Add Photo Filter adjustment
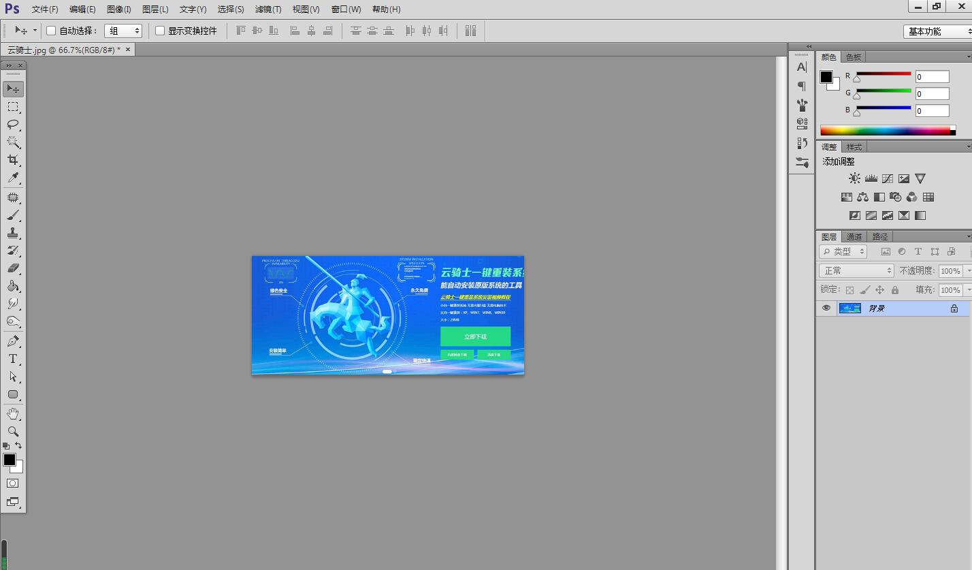Viewport: 972px width, 570px height. 896,197
